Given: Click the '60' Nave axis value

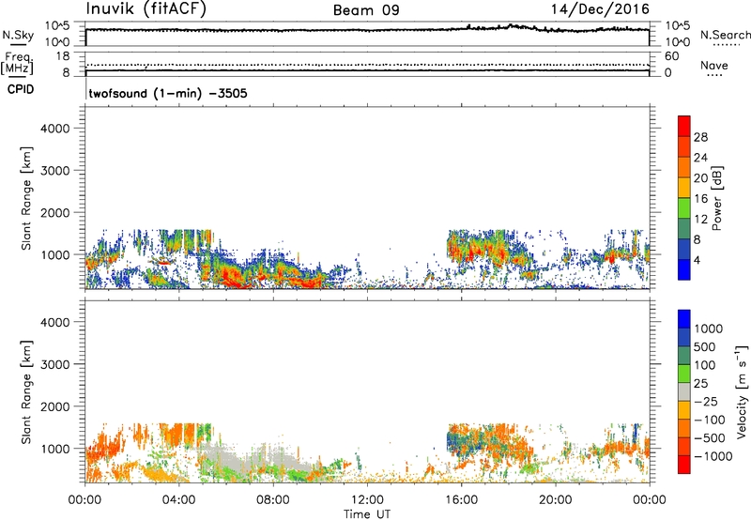Looking at the screenshot, I should [x=672, y=56].
